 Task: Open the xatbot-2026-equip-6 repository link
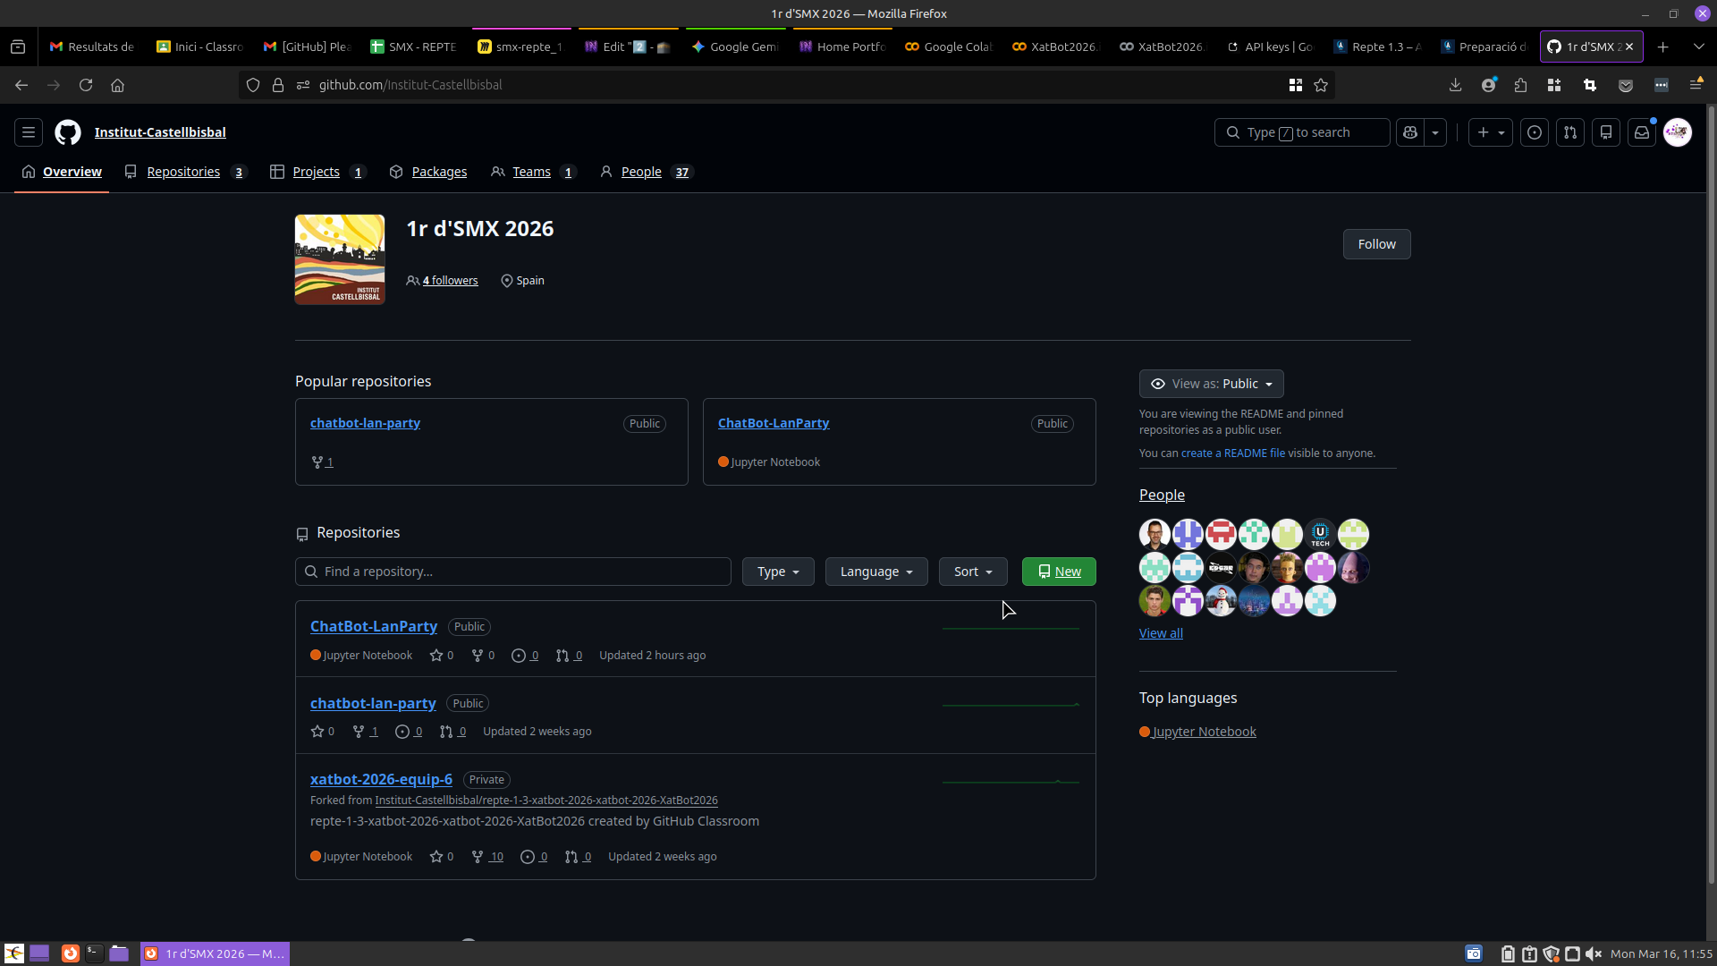click(x=381, y=779)
